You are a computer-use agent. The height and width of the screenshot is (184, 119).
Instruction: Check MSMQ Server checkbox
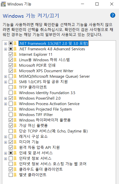click(11, 76)
